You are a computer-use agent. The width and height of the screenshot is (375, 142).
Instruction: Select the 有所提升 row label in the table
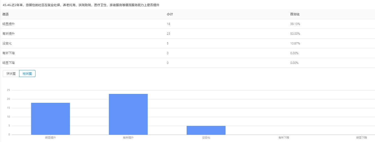[9, 34]
